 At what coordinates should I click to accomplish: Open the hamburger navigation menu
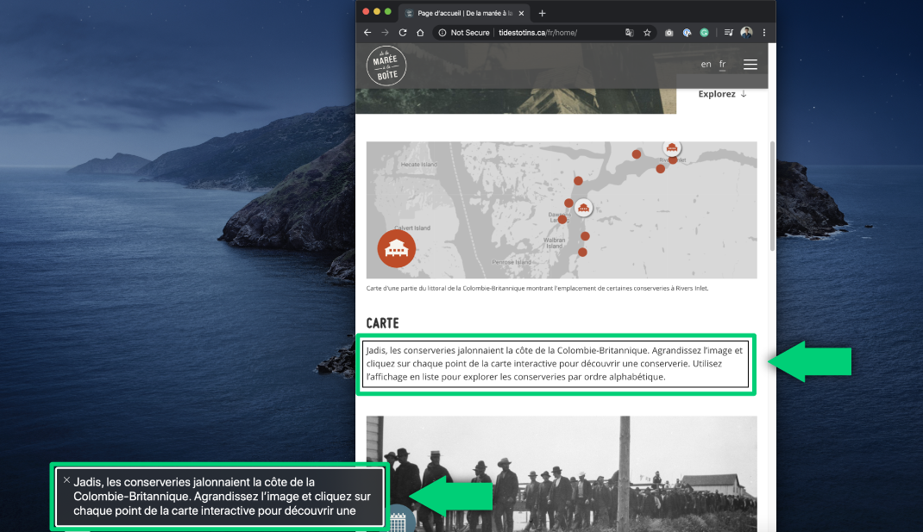pos(750,64)
